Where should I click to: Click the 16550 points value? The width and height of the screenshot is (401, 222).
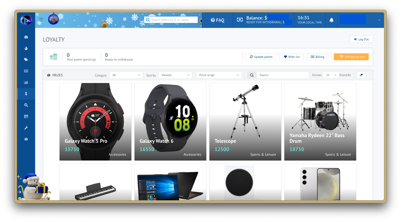click(x=147, y=149)
